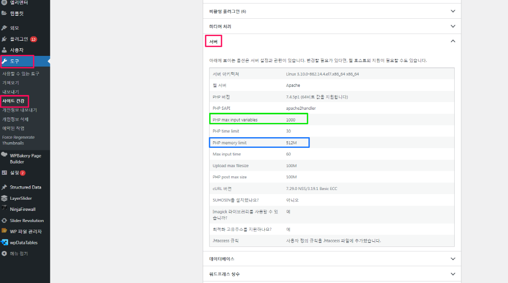Click the Upload max filesize row label
The height and width of the screenshot is (283, 508).
pos(231,165)
